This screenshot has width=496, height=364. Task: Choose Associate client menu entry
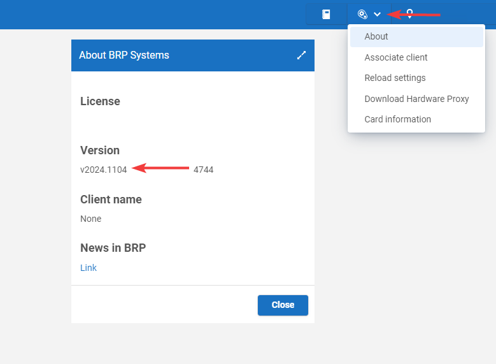(x=416, y=57)
